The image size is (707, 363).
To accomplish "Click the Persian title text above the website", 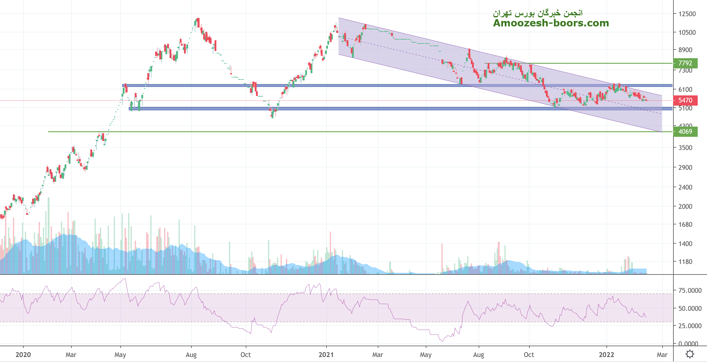I will tap(537, 13).
